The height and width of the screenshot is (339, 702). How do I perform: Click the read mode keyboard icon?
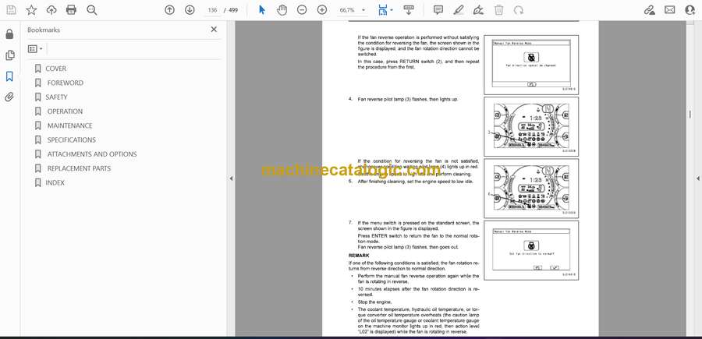coord(408,10)
